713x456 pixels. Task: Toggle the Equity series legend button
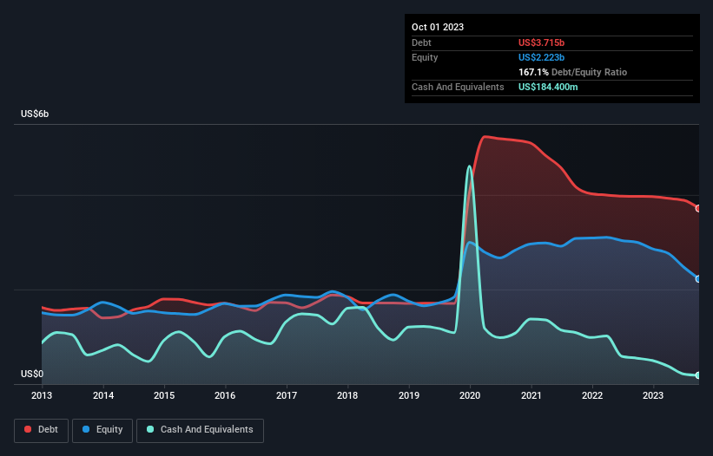[102, 430]
